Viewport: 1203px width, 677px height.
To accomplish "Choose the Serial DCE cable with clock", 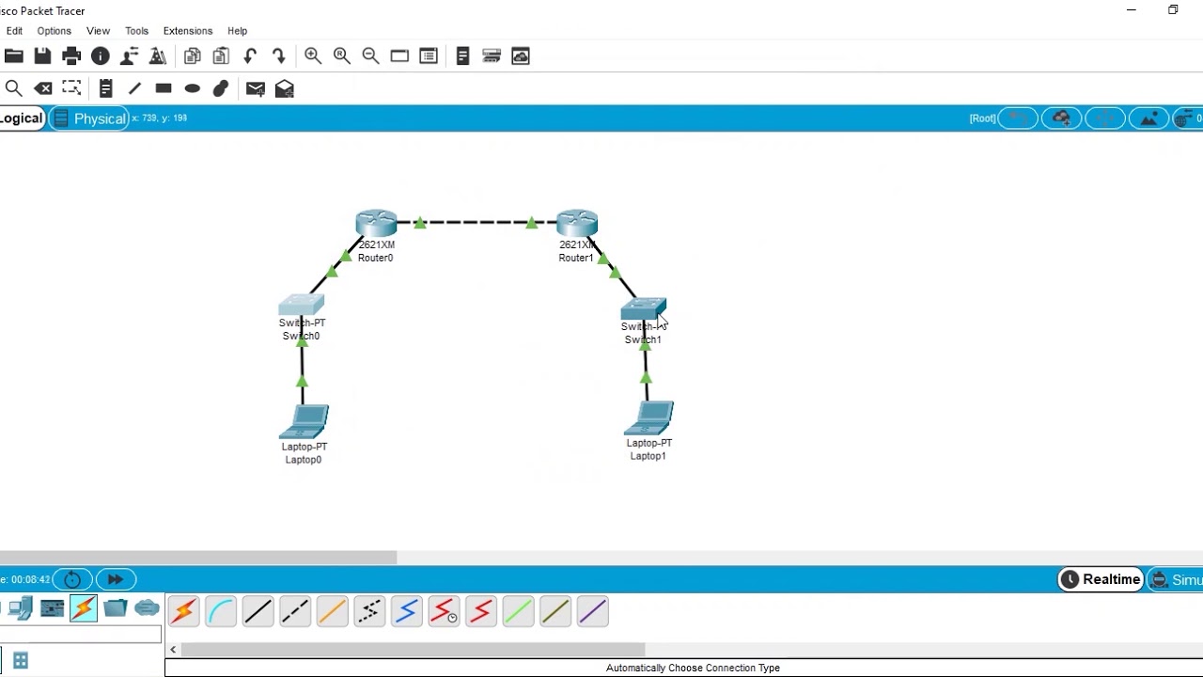I will click(x=444, y=611).
